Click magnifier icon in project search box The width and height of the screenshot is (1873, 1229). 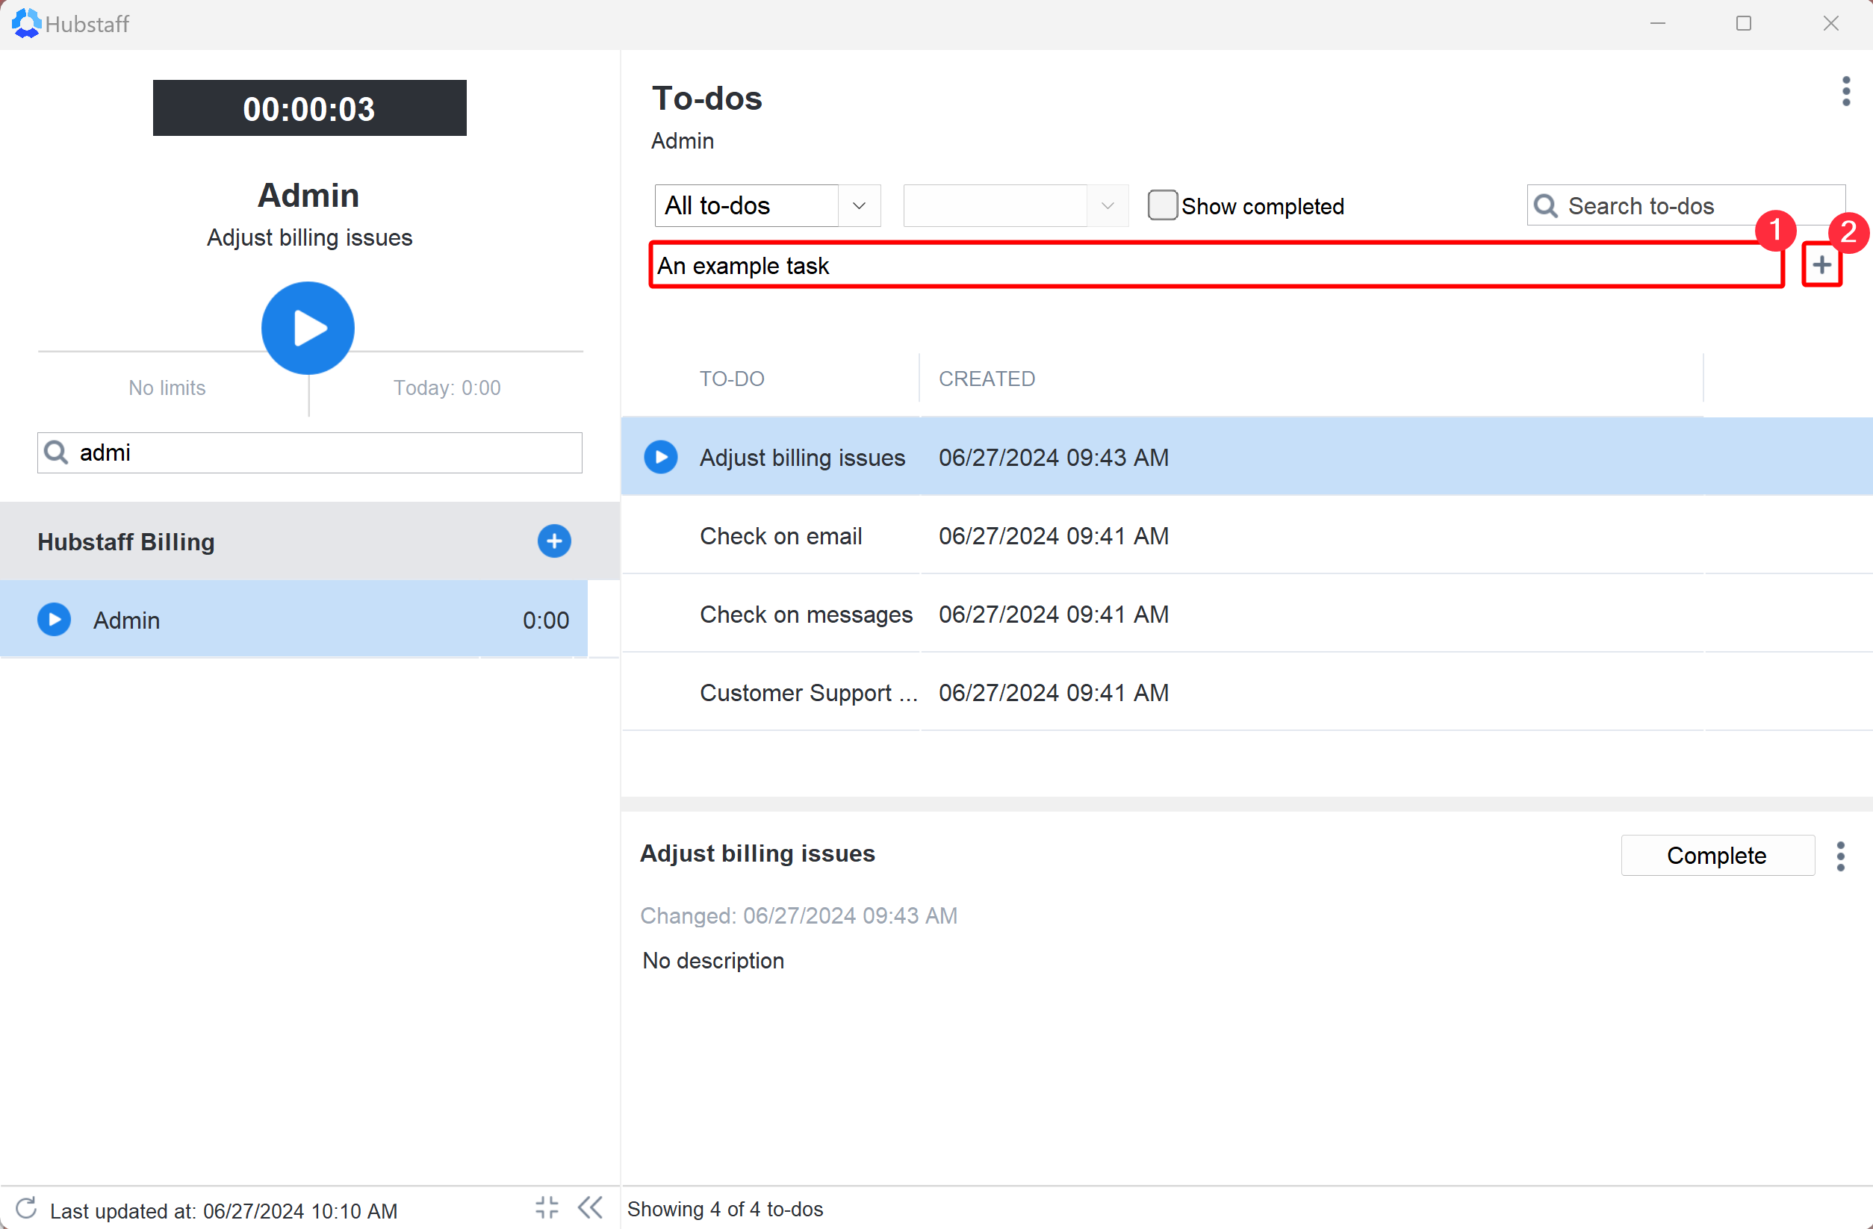click(56, 452)
